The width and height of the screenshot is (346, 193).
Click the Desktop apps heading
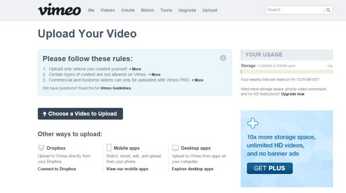[x=196, y=148]
